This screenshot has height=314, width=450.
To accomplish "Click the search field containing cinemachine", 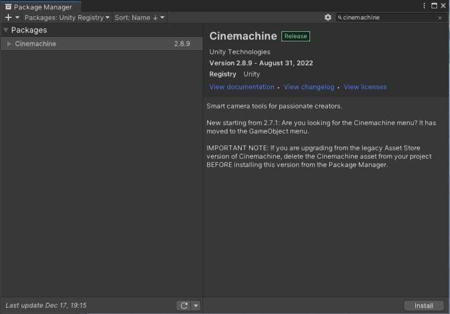I will click(x=391, y=17).
